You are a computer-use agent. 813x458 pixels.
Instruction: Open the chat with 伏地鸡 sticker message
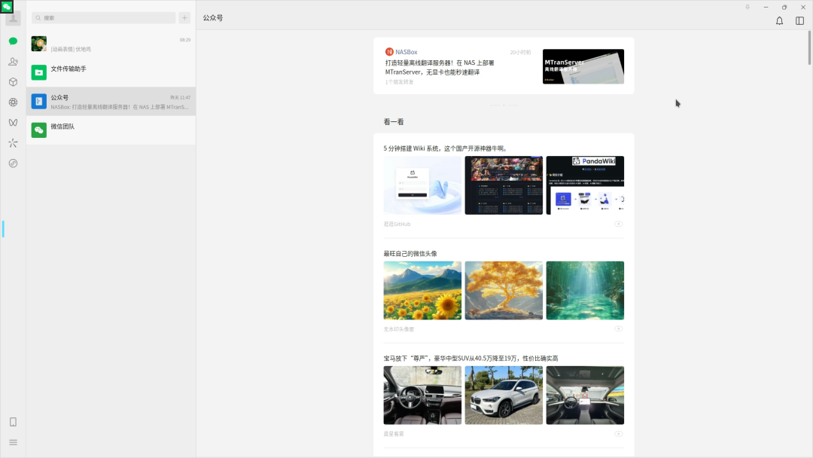[111, 44]
